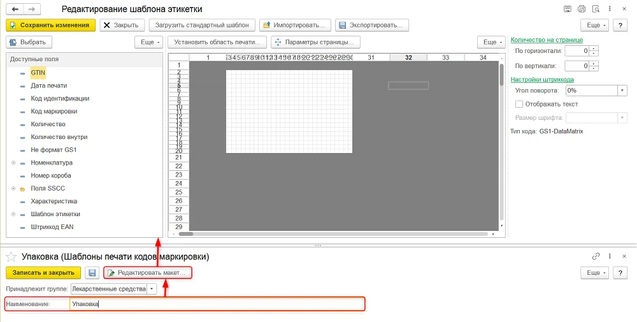This screenshot has width=637, height=322.
Task: Select GTIN in available fields
Action: 38,73
